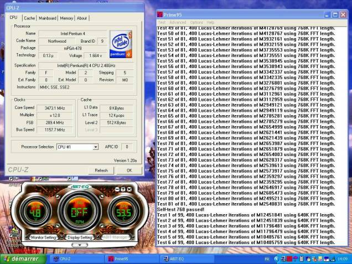This screenshot has height=264, width=352.
Task: Click the pink umbrella tray icon
Action: click(x=295, y=259)
